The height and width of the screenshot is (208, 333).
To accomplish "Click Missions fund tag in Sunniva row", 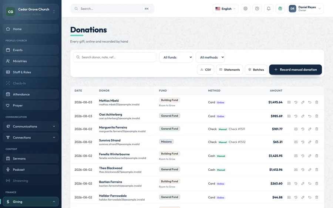I will click(x=166, y=141).
